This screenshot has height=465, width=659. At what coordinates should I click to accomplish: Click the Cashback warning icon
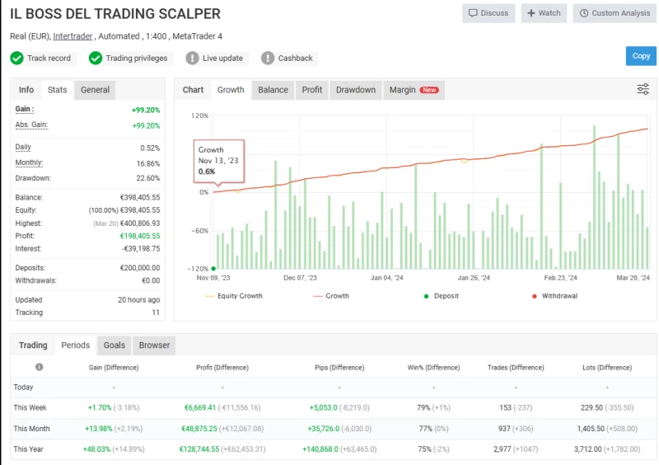268,58
